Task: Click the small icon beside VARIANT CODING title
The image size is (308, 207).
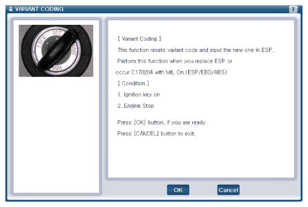Action: [x=11, y=9]
